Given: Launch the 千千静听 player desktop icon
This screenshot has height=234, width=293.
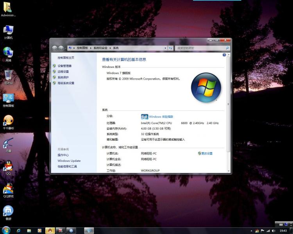Looking at the screenshot, I should pyautogui.click(x=8, y=122).
